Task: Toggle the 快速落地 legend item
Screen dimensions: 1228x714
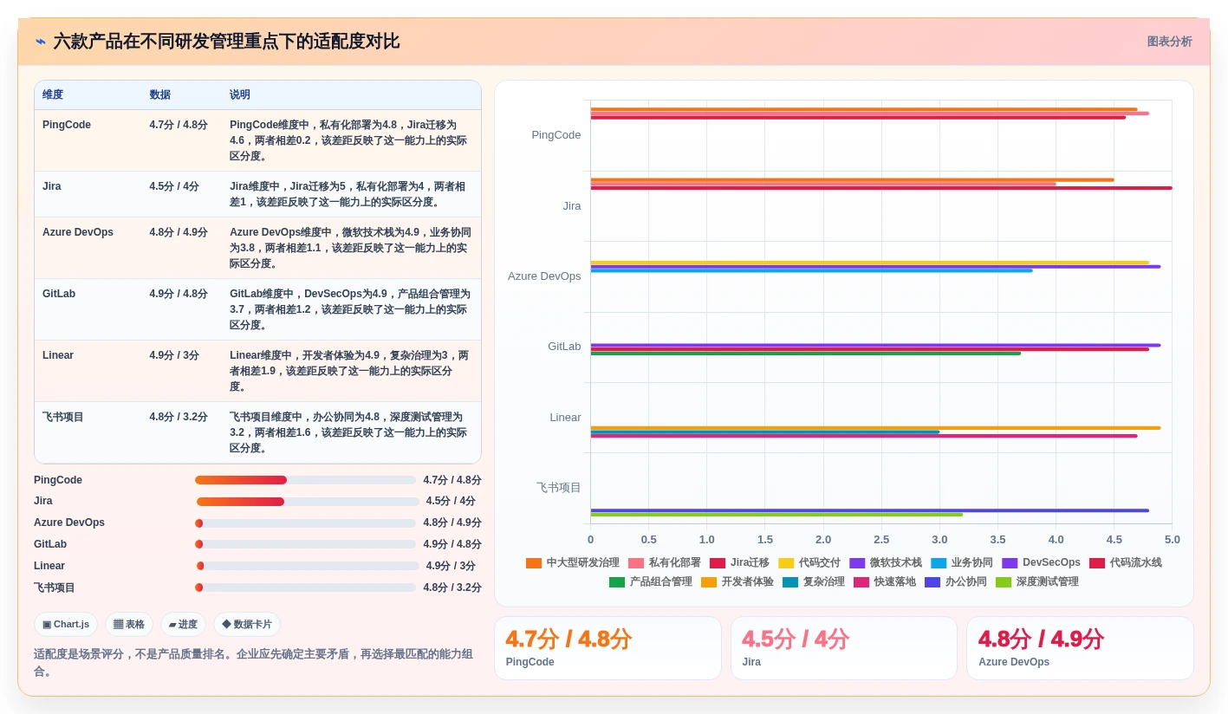Action: [x=885, y=581]
